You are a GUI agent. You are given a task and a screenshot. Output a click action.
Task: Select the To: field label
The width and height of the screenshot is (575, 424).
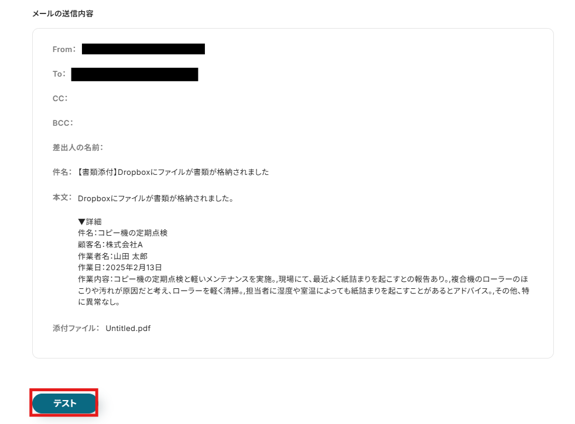(59, 74)
